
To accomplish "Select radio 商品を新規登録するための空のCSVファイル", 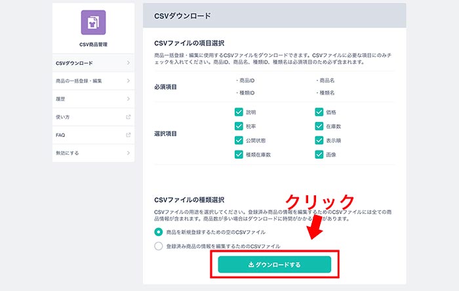I will tap(159, 232).
